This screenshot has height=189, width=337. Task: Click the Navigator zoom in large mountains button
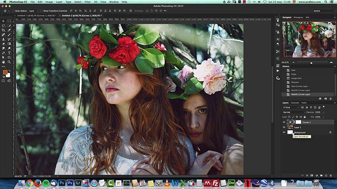coord(331,62)
